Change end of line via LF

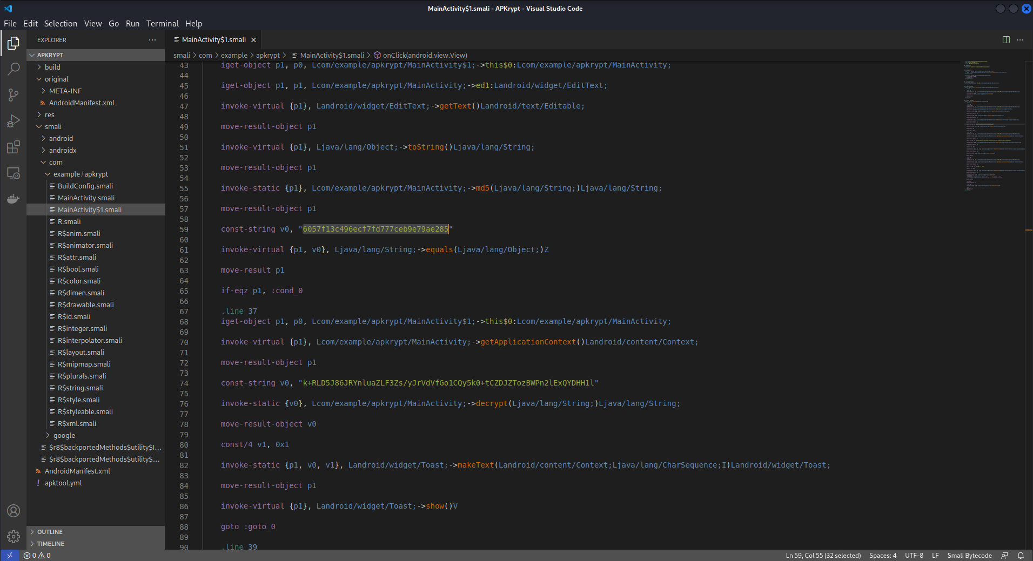(x=935, y=556)
